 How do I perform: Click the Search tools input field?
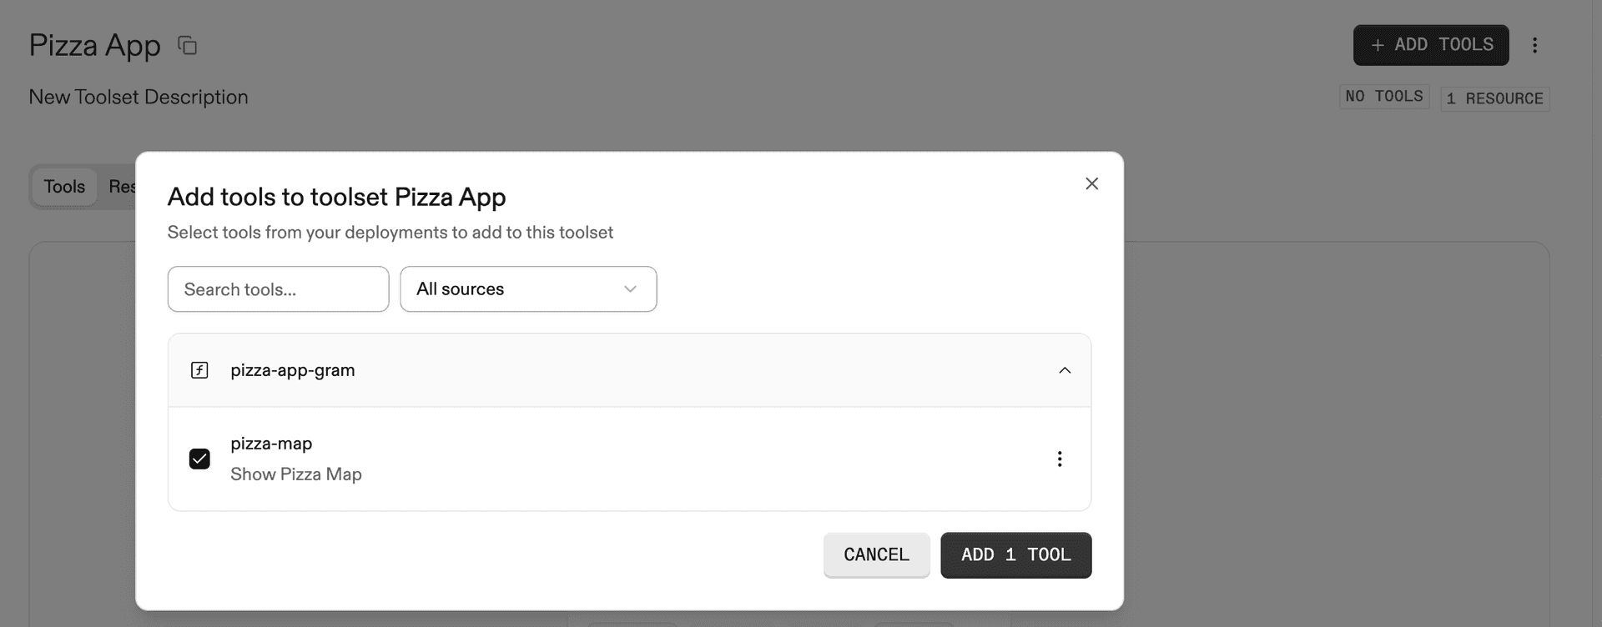pyautogui.click(x=278, y=288)
